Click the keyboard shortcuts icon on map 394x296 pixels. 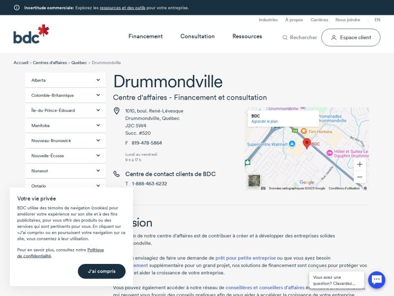pyautogui.click(x=263, y=188)
